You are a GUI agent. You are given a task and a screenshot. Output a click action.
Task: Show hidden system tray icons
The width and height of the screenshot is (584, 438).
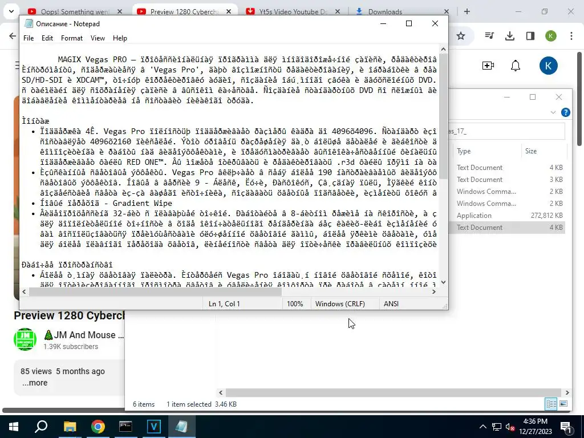point(482,427)
